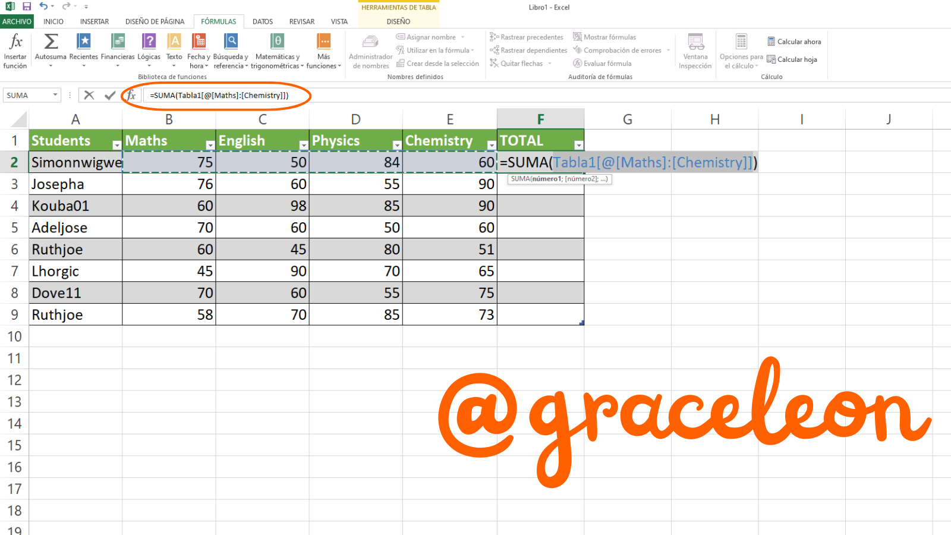951x535 pixels.
Task: Switch to the VISTA tab
Action: tap(339, 21)
